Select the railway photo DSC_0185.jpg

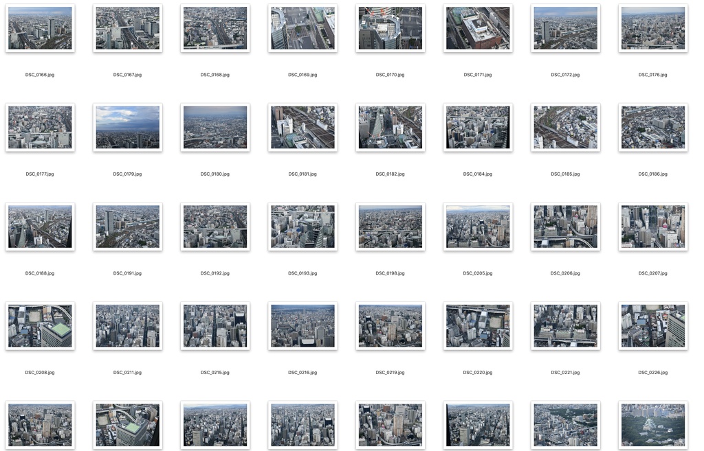pos(564,127)
